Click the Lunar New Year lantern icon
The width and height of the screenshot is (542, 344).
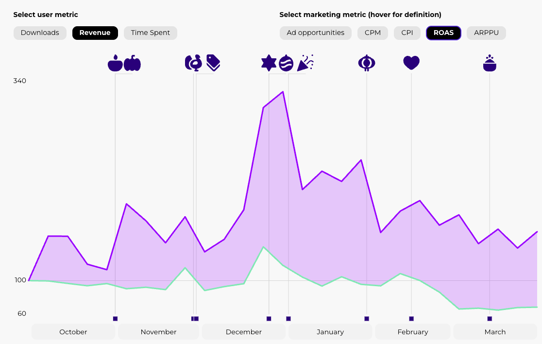(x=367, y=63)
